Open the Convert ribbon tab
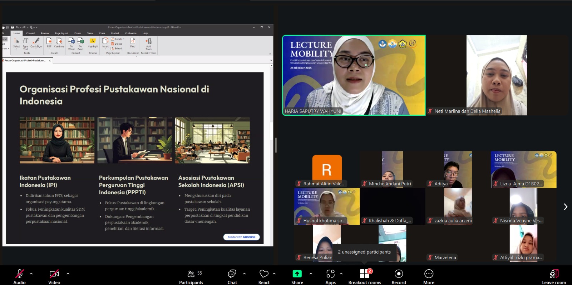 click(30, 33)
